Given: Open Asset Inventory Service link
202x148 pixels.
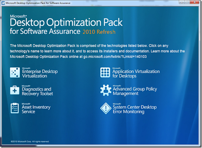Looking at the screenshot, I should pyautogui.click(x=36, y=109).
